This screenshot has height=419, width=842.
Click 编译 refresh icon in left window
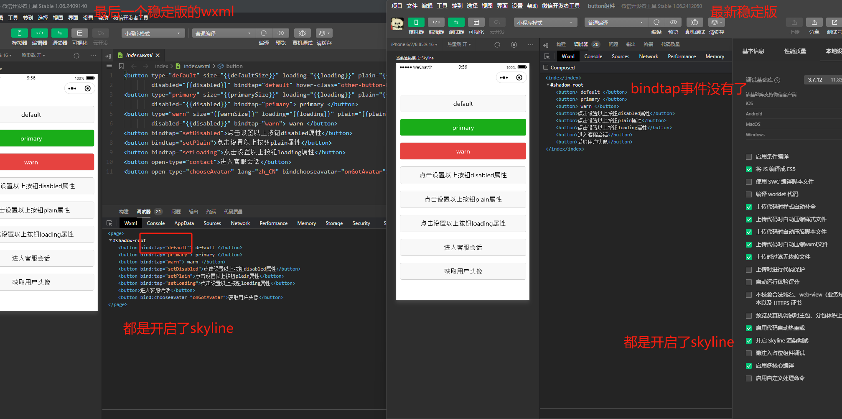[x=264, y=33]
